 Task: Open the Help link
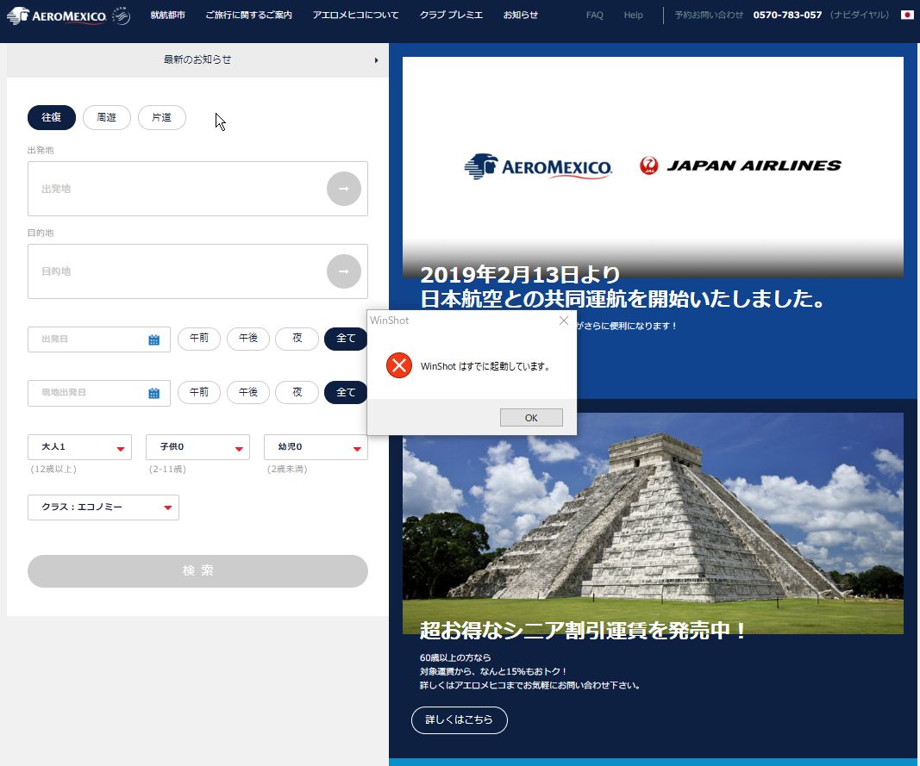633,16
